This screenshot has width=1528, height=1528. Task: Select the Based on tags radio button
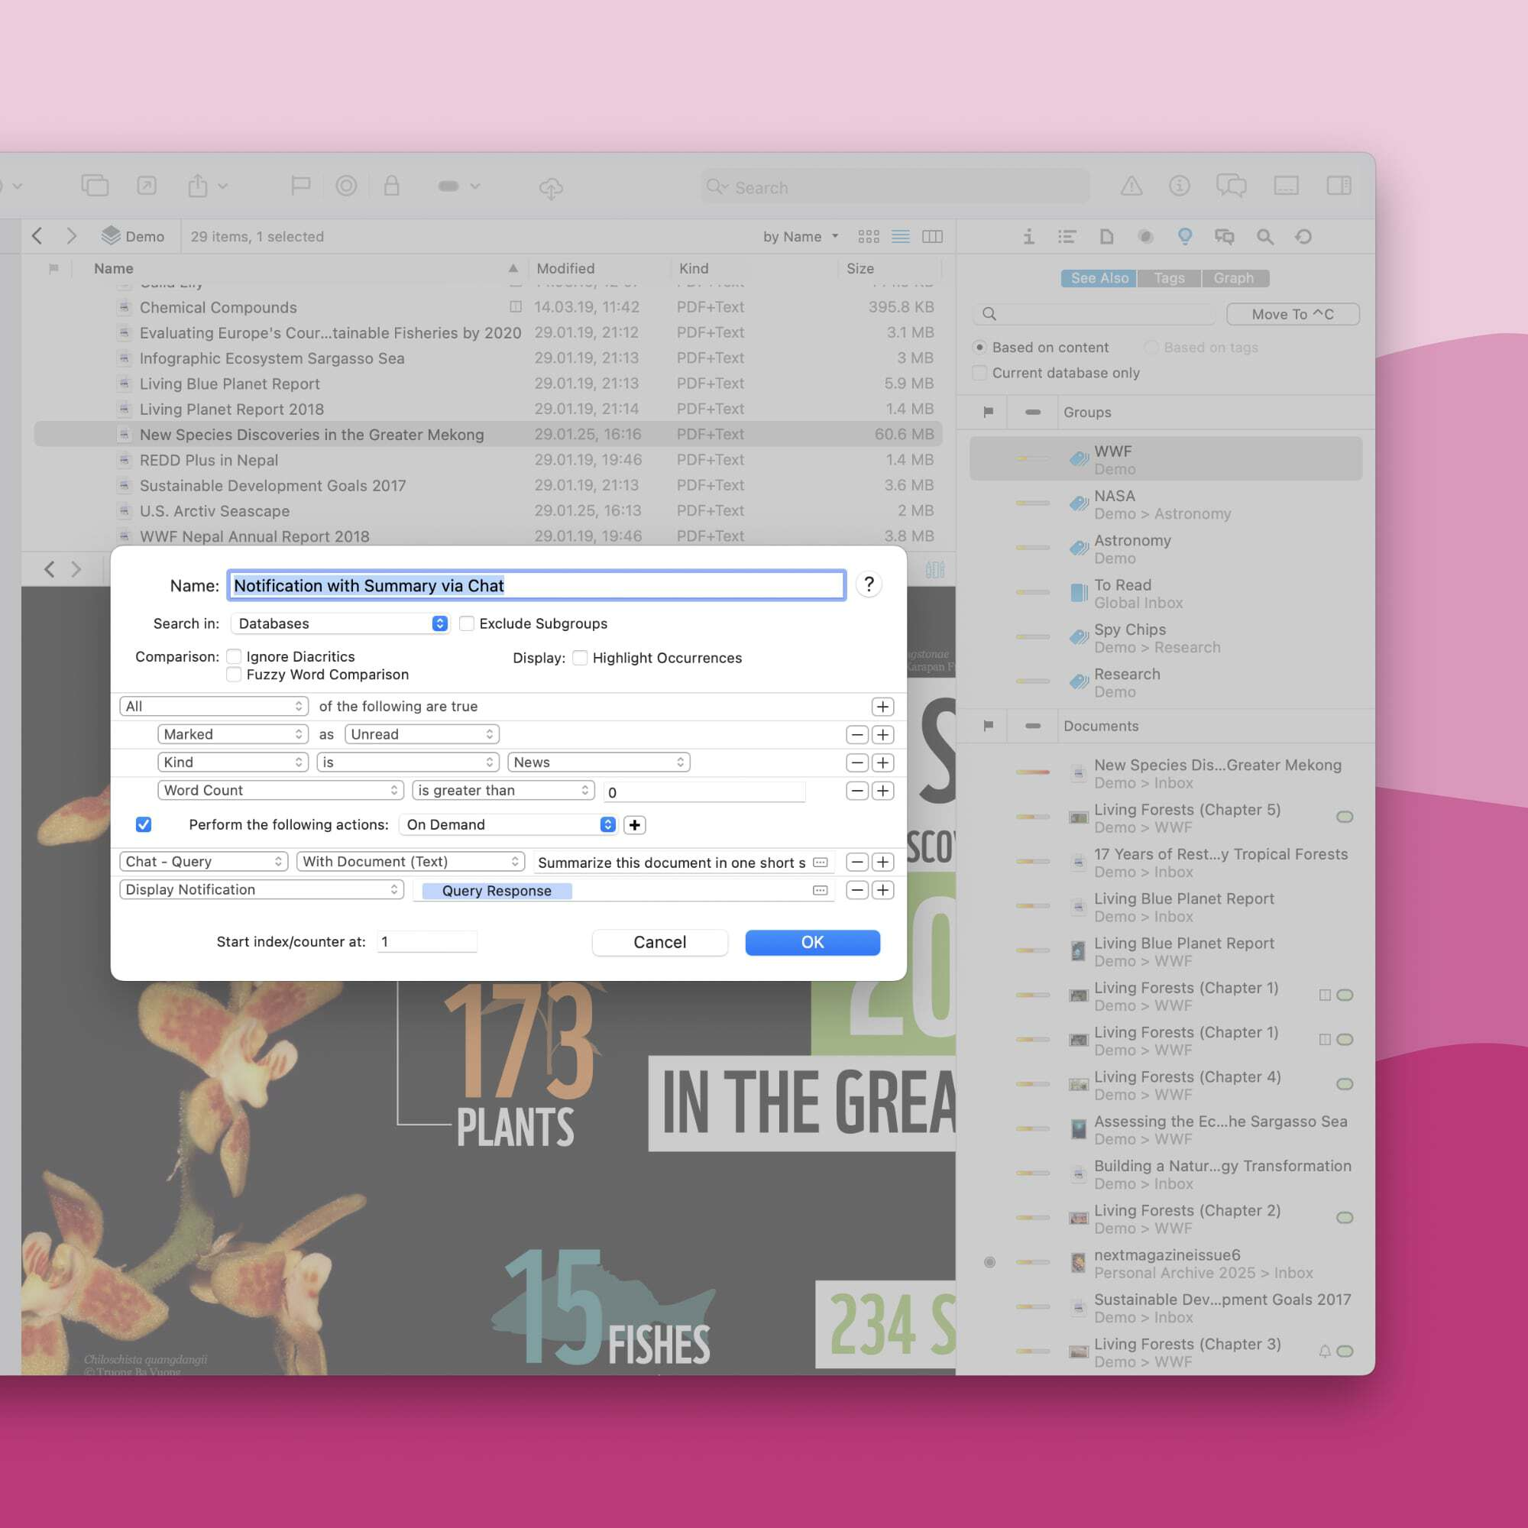(1151, 347)
